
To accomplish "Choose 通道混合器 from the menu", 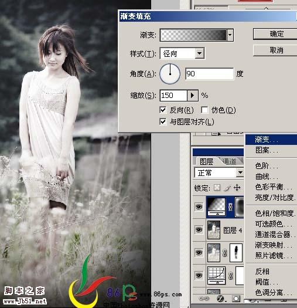I will tap(271, 234).
